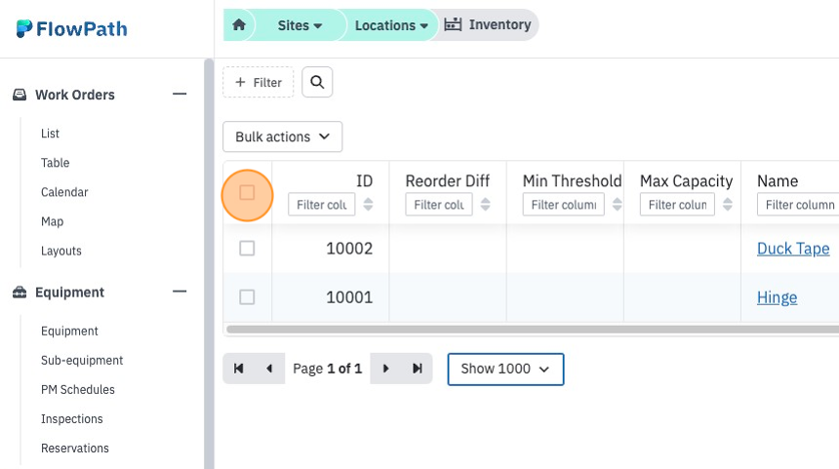
Task: Click the Reorder Diff column header
Action: (448, 180)
